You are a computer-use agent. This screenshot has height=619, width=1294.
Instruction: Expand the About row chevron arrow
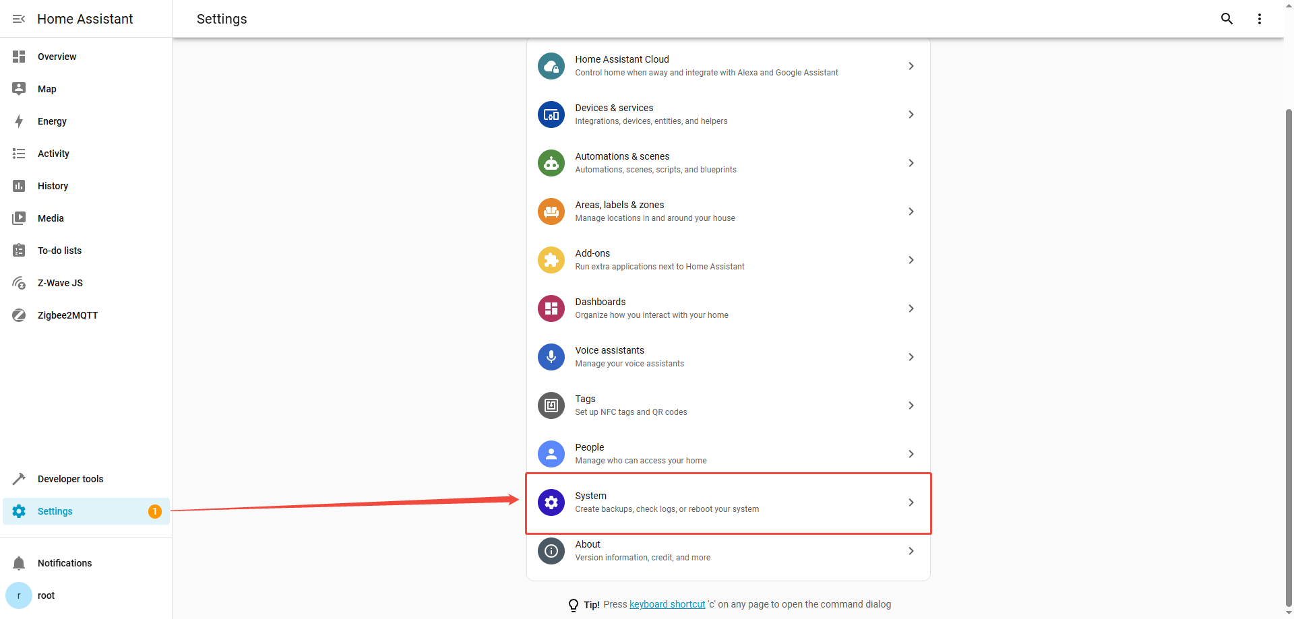[911, 551]
